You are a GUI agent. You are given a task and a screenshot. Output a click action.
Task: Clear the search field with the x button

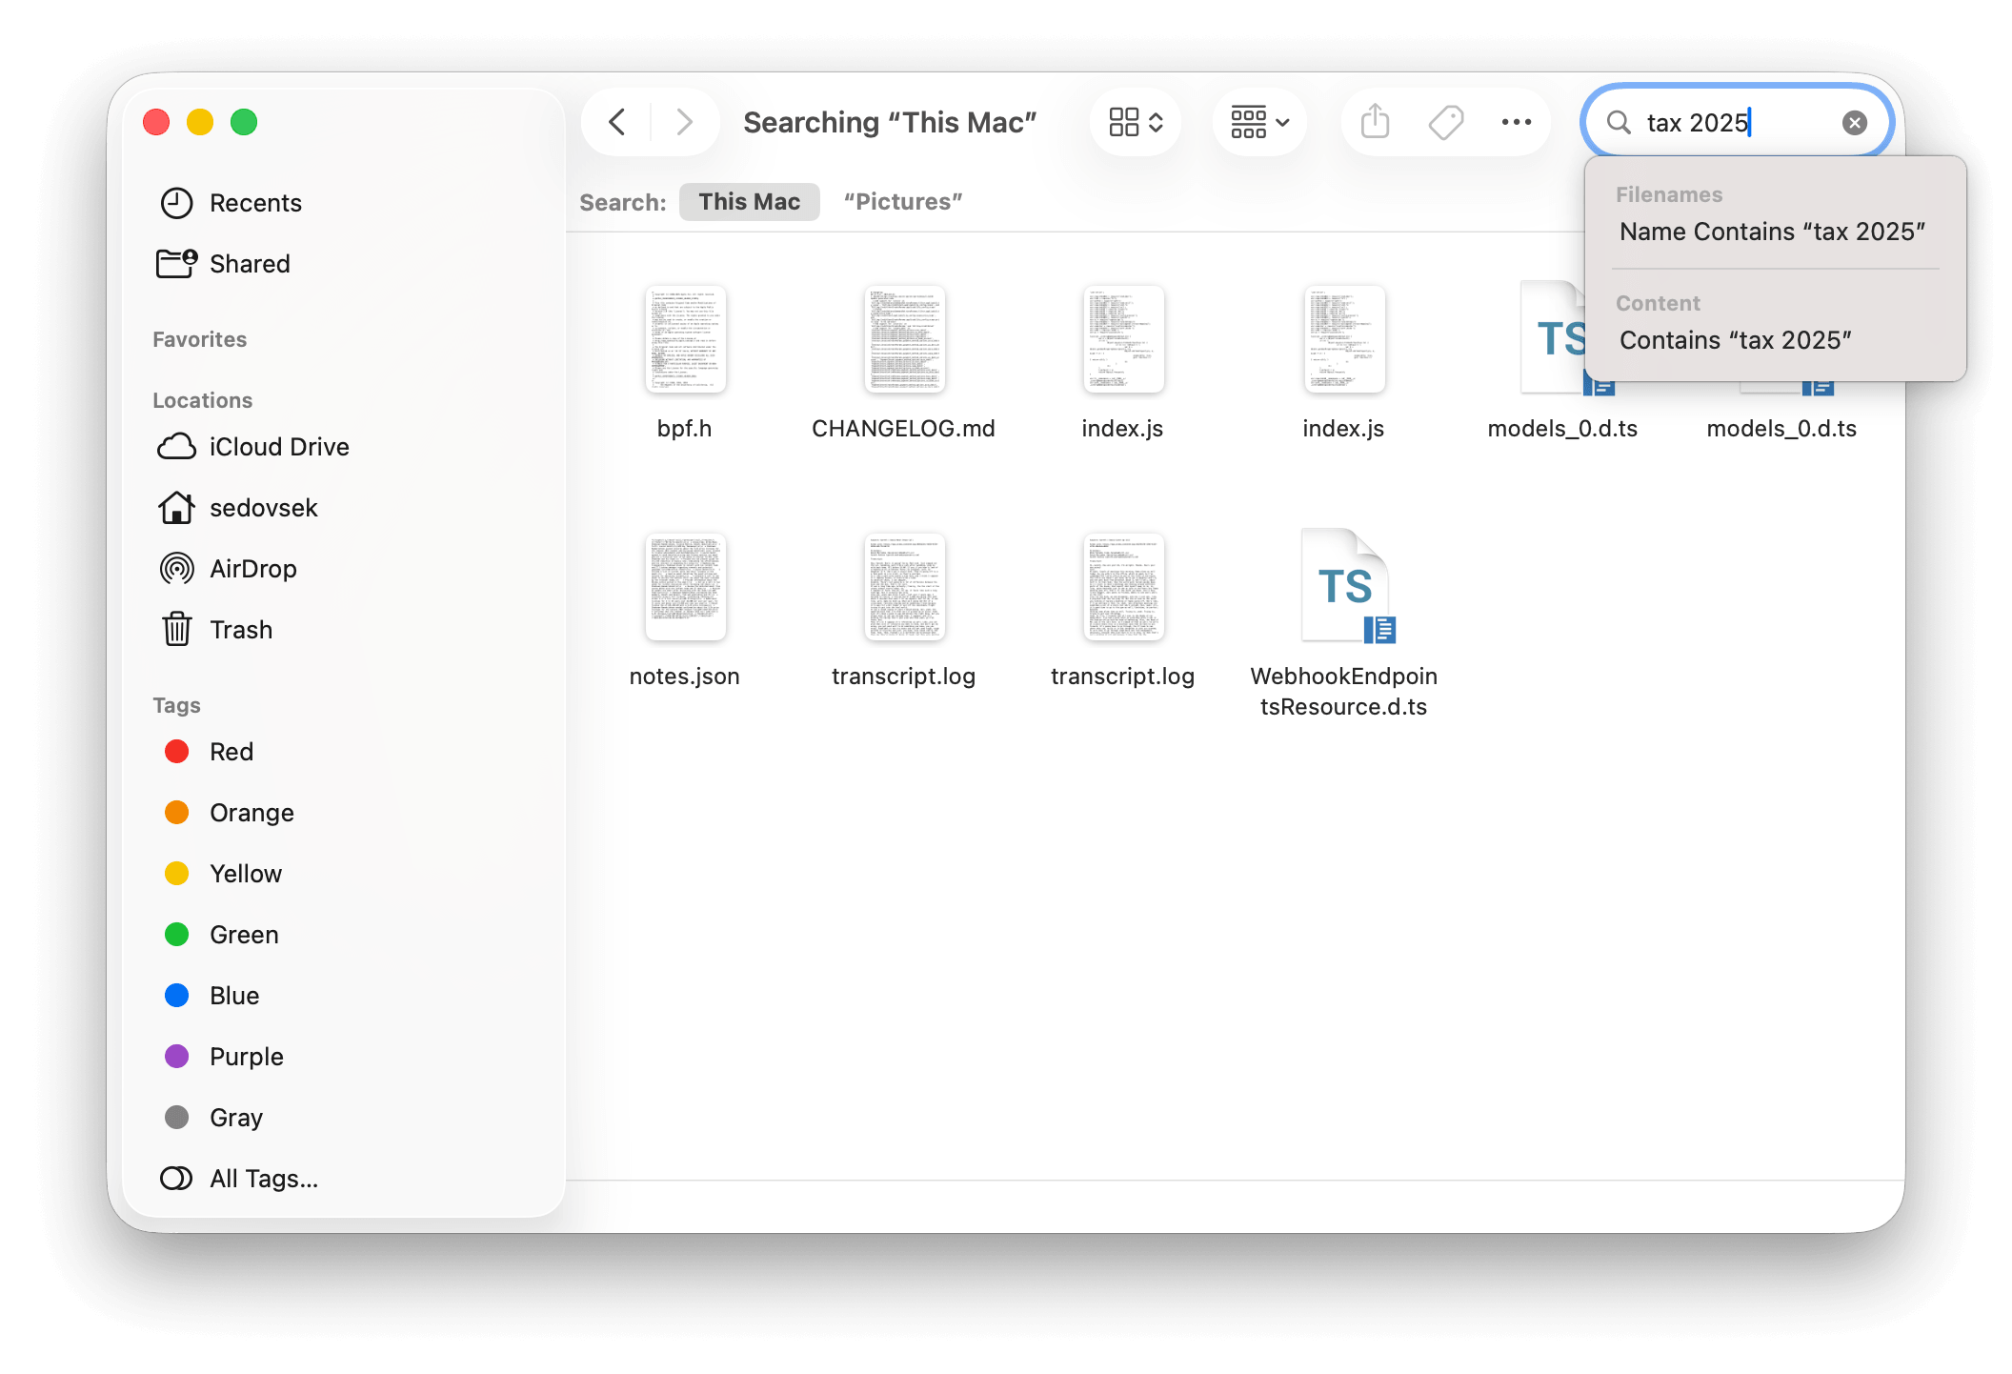[x=1854, y=122]
